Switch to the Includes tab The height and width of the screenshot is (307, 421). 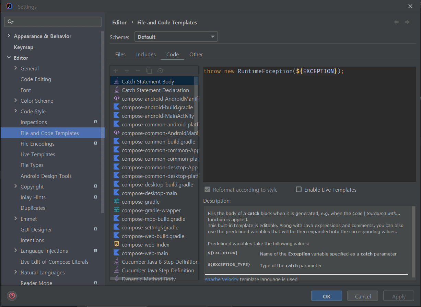coord(146,54)
